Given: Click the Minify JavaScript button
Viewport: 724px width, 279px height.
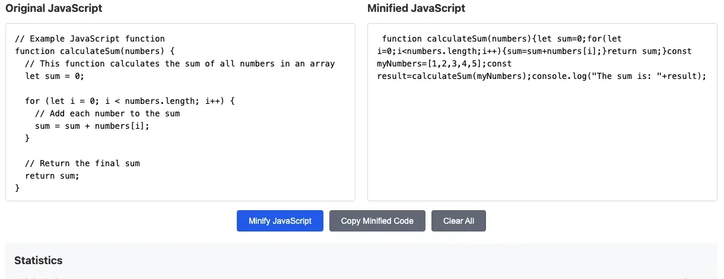Looking at the screenshot, I should [x=280, y=221].
